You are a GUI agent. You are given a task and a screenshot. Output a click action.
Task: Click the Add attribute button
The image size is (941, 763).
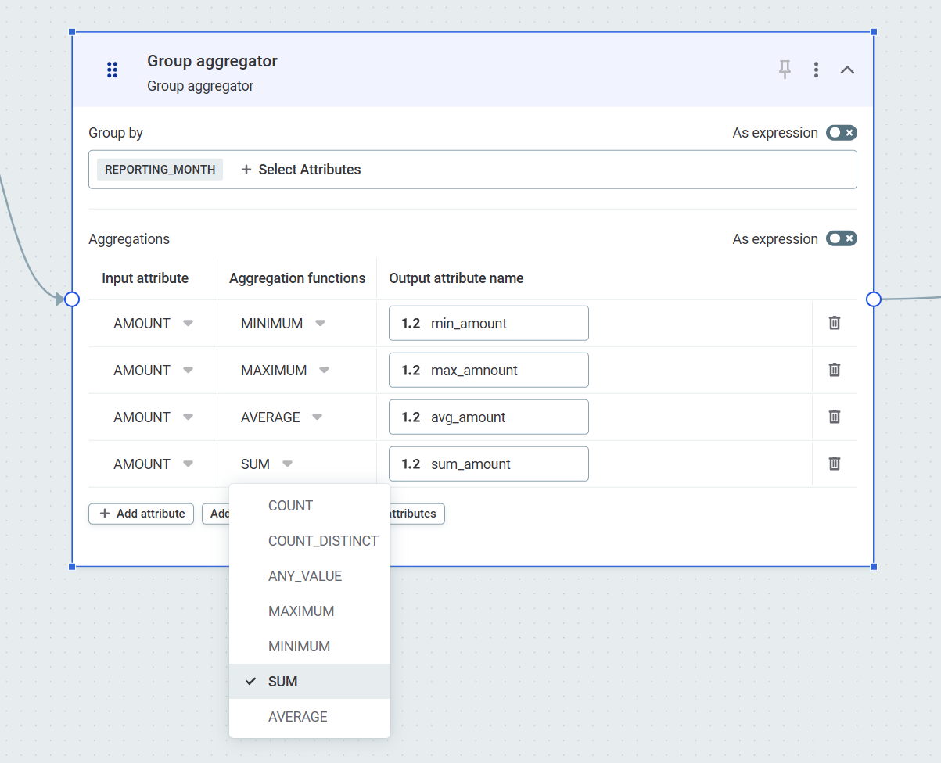point(141,514)
